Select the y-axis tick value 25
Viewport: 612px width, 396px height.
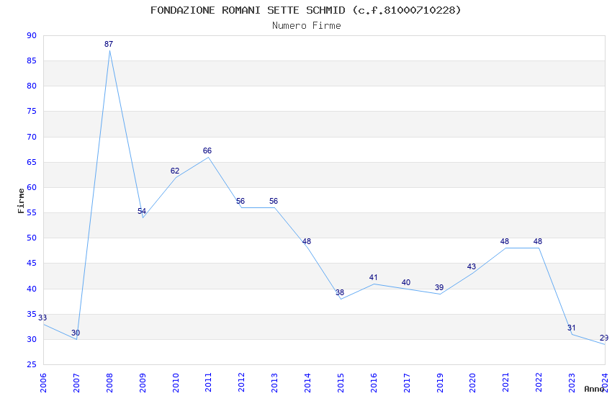[32, 365]
